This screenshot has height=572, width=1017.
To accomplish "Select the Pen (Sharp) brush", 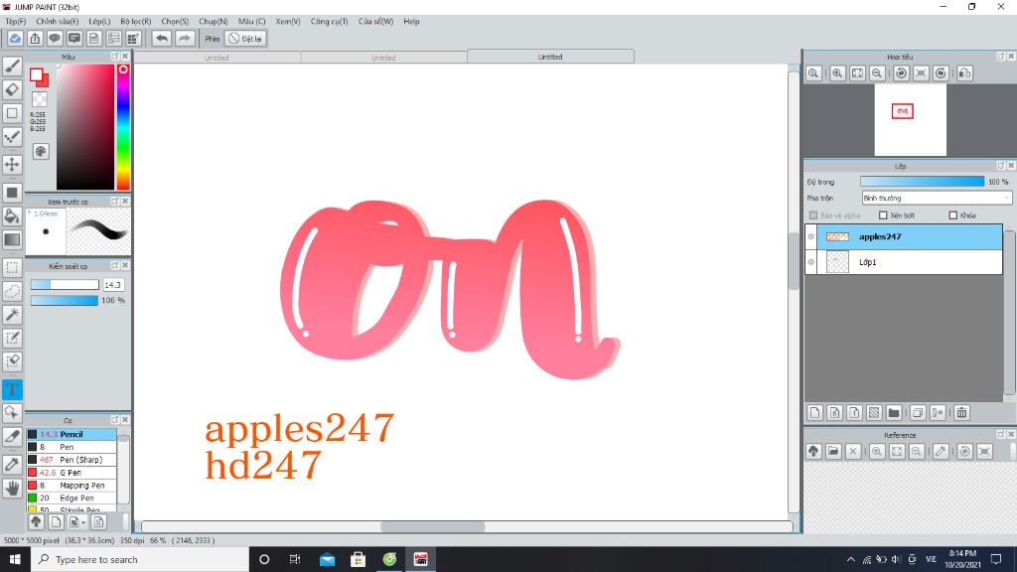I will [x=72, y=460].
